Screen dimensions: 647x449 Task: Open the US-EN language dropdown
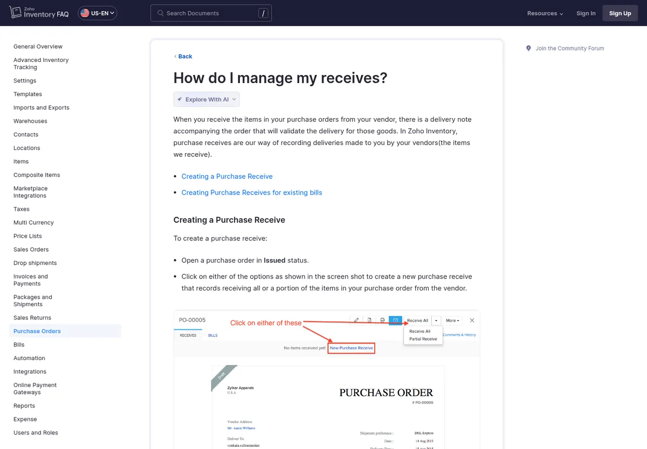click(98, 13)
